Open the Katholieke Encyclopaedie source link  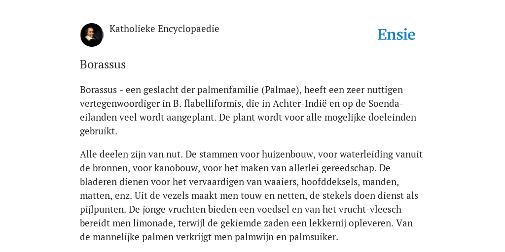click(164, 29)
